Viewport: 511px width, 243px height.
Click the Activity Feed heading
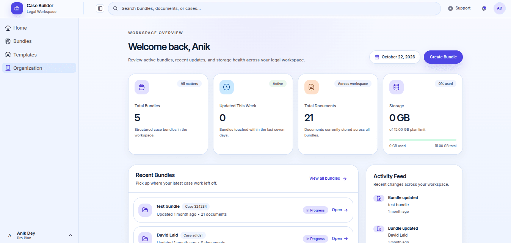(390, 176)
